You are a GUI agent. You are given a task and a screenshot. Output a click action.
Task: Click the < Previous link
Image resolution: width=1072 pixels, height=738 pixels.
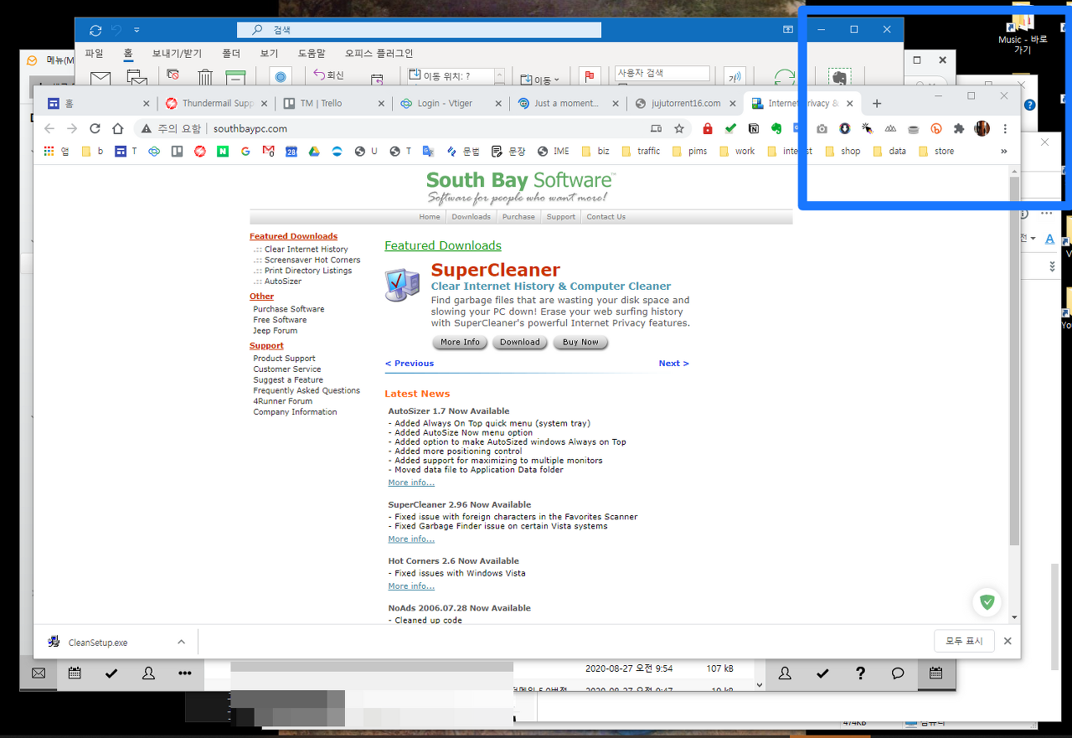(x=410, y=364)
